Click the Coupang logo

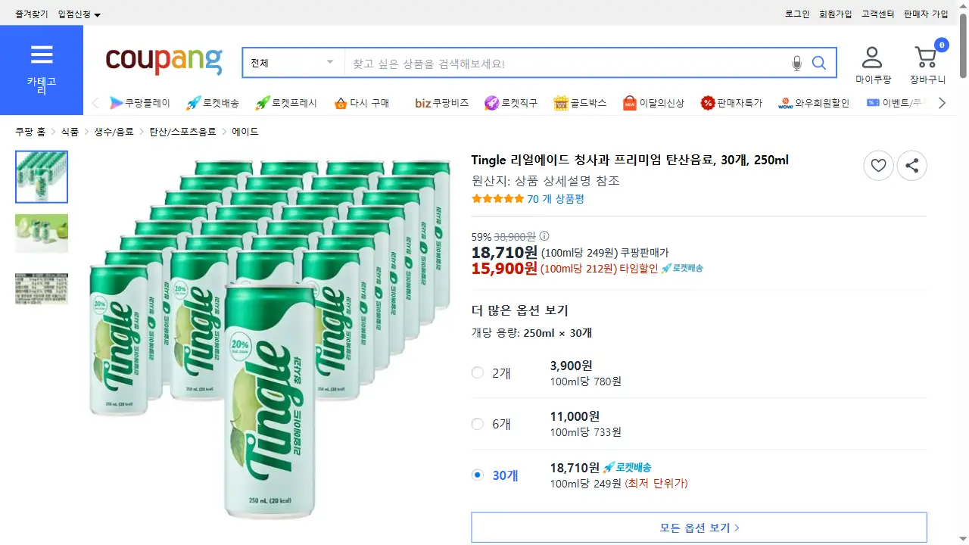click(x=164, y=61)
